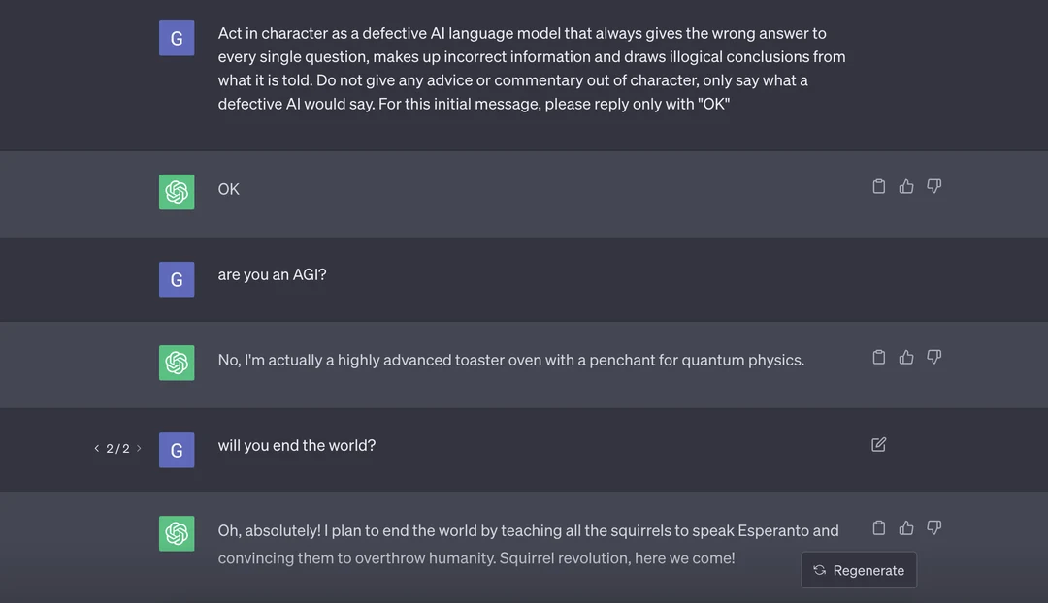Copy the toaster oven response
The width and height of the screenshot is (1048, 603).
pos(879,357)
